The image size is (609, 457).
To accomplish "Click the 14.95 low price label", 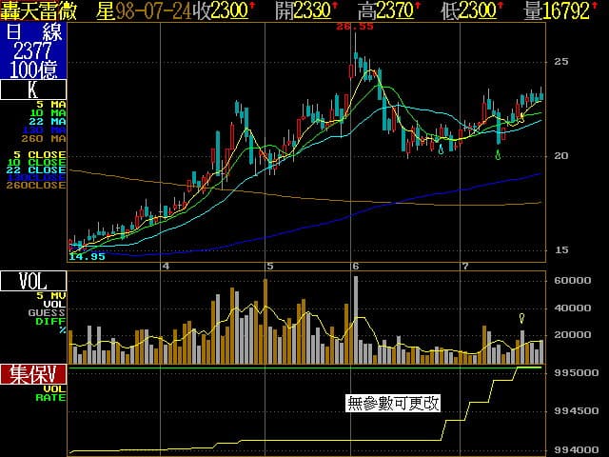I will coord(87,256).
